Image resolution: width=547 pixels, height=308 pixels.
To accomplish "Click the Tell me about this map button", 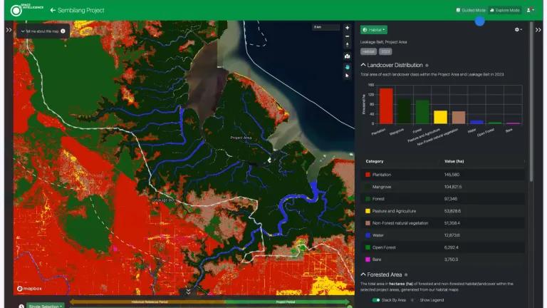I will click(43, 31).
